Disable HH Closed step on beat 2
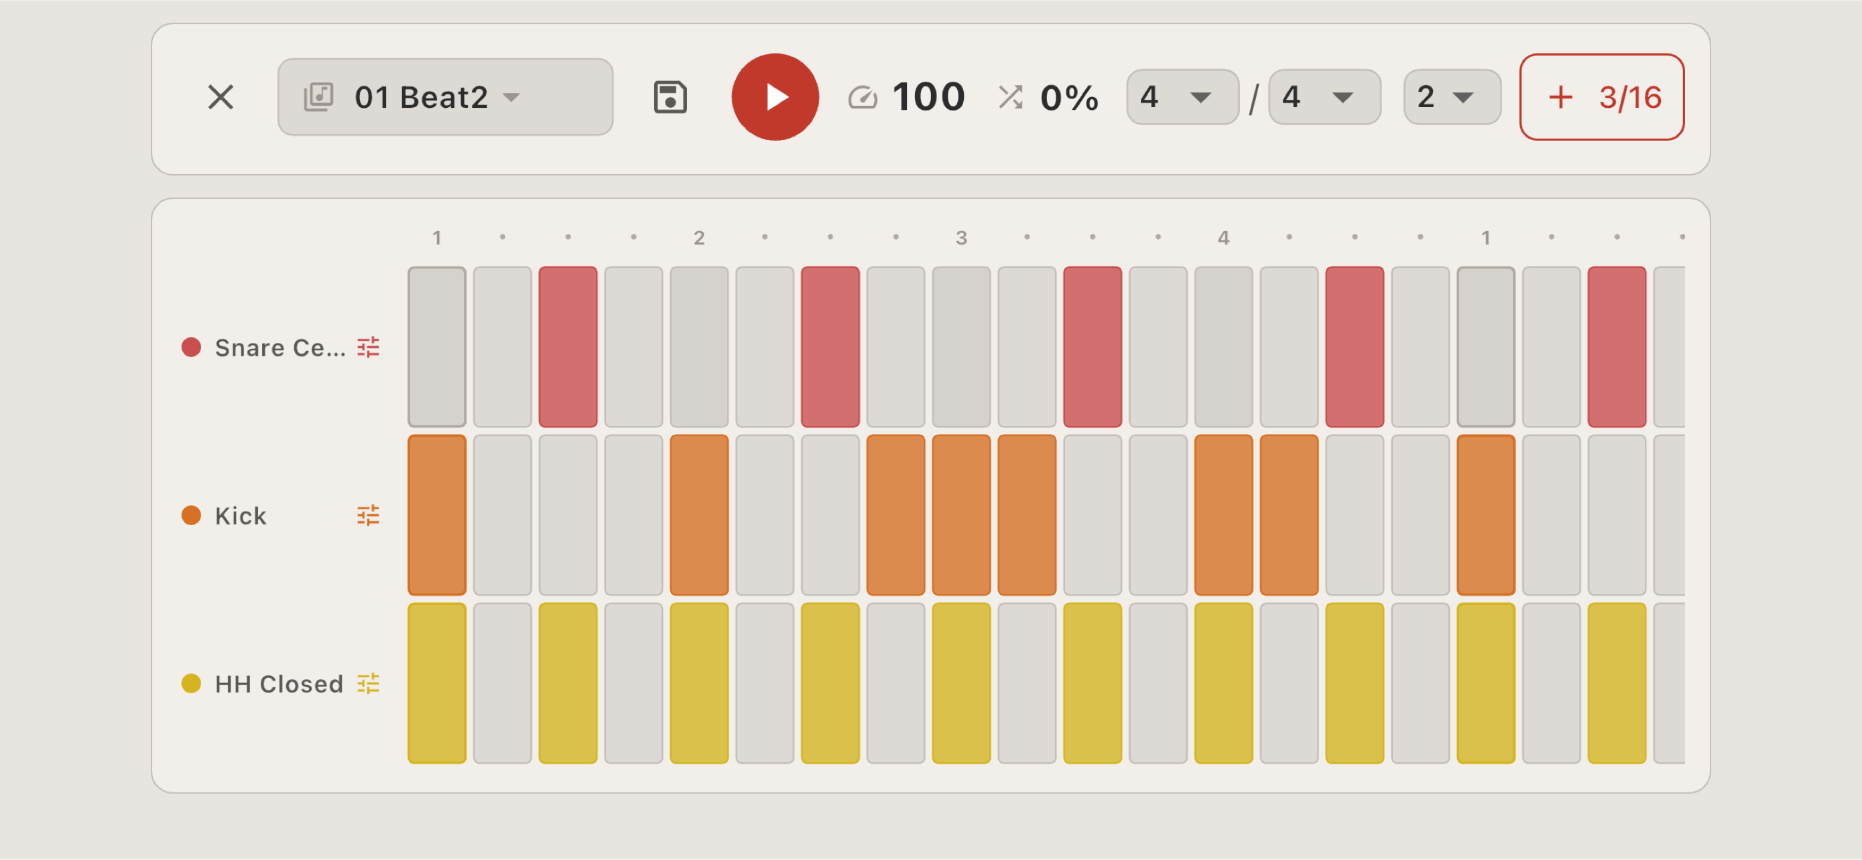 [699, 683]
